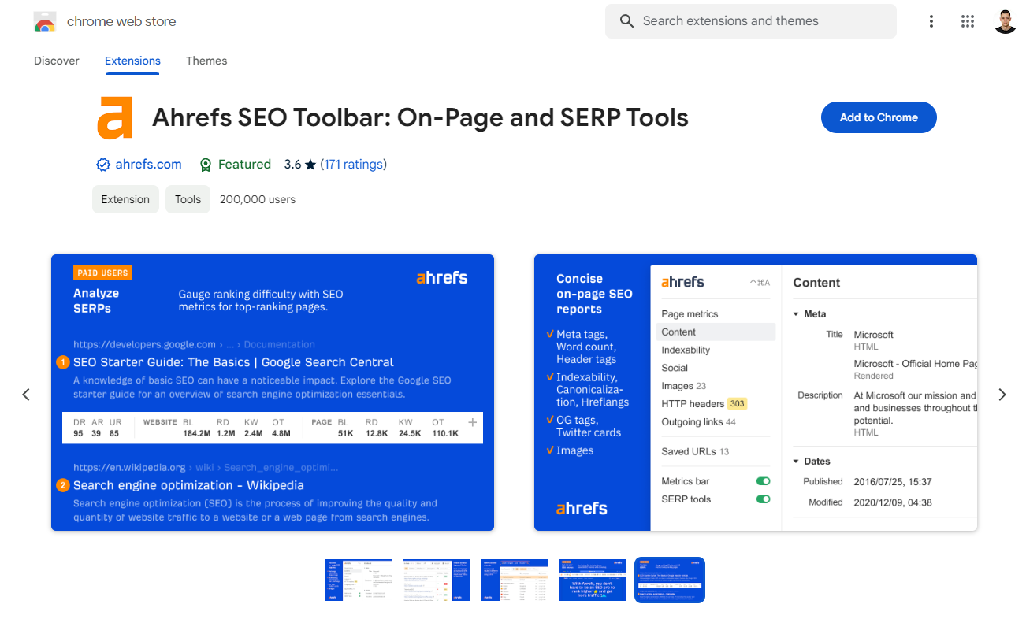Image resolution: width=1026 pixels, height=634 pixels.
Task: Select Content in Ahrefs panel menu
Action: tap(716, 332)
